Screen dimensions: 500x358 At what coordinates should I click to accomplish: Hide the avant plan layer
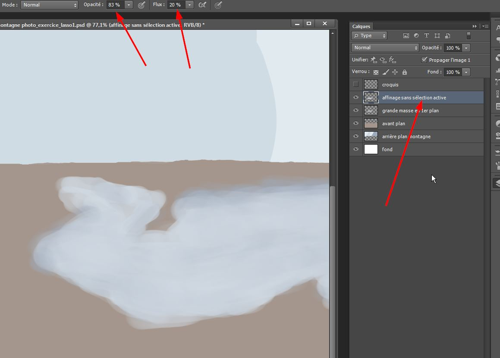pyautogui.click(x=356, y=124)
